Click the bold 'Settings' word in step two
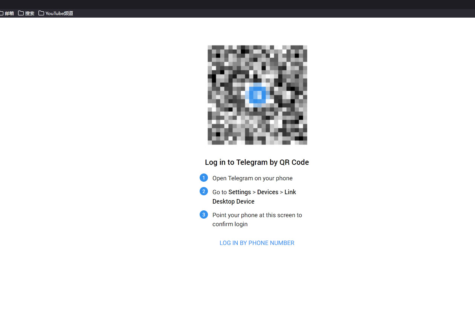 click(240, 192)
